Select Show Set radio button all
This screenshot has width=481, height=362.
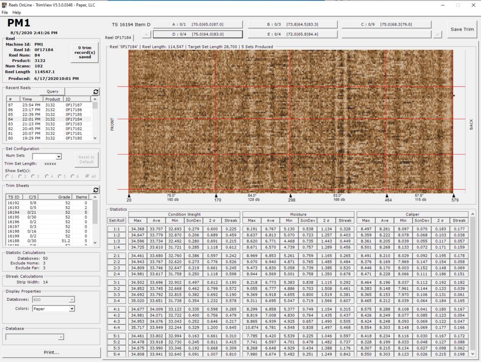(x=87, y=176)
